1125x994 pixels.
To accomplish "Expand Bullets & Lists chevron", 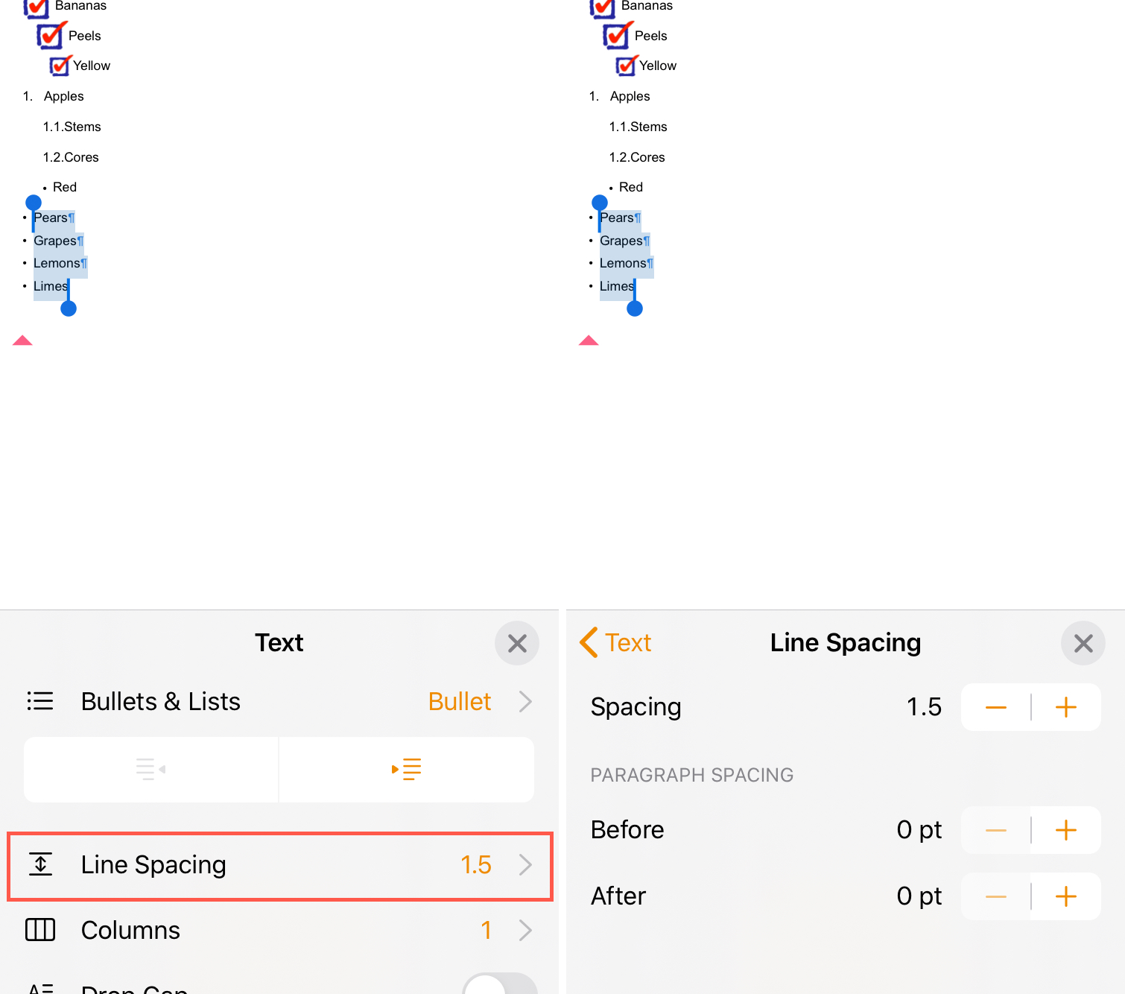I will coord(525,701).
